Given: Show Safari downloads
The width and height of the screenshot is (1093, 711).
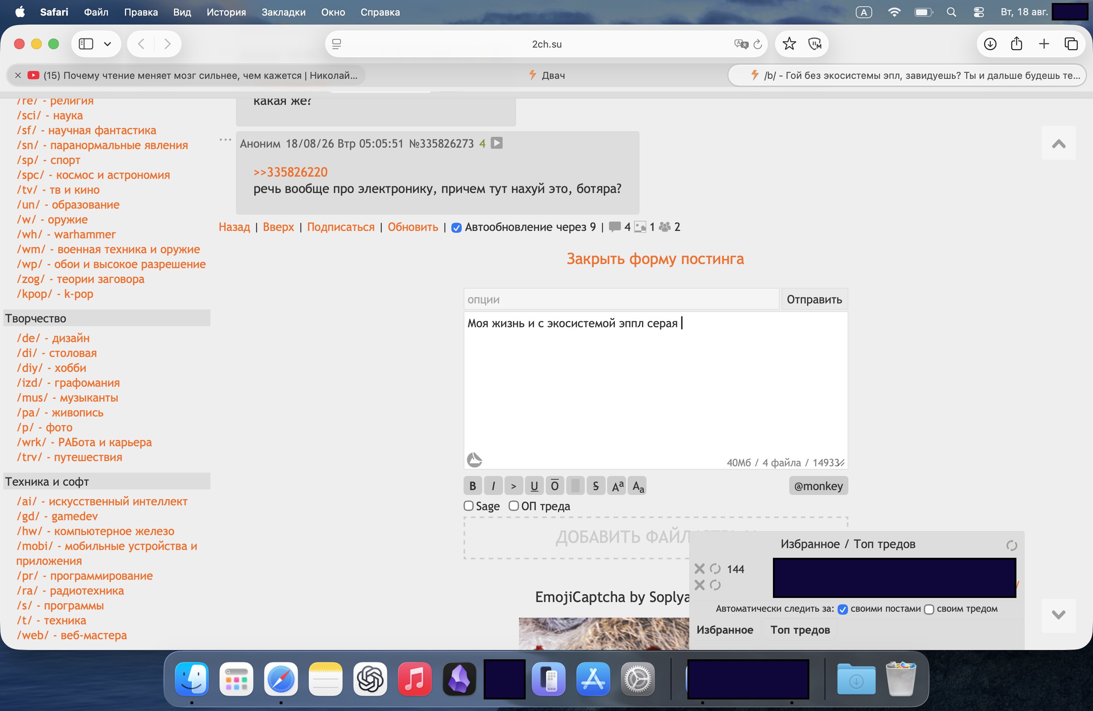Looking at the screenshot, I should click(990, 44).
